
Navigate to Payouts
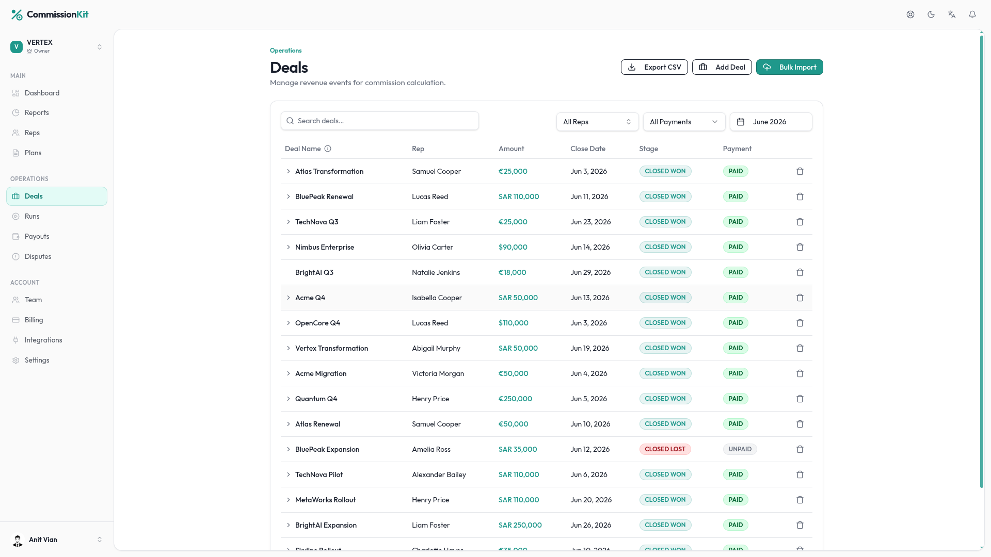[57, 236]
